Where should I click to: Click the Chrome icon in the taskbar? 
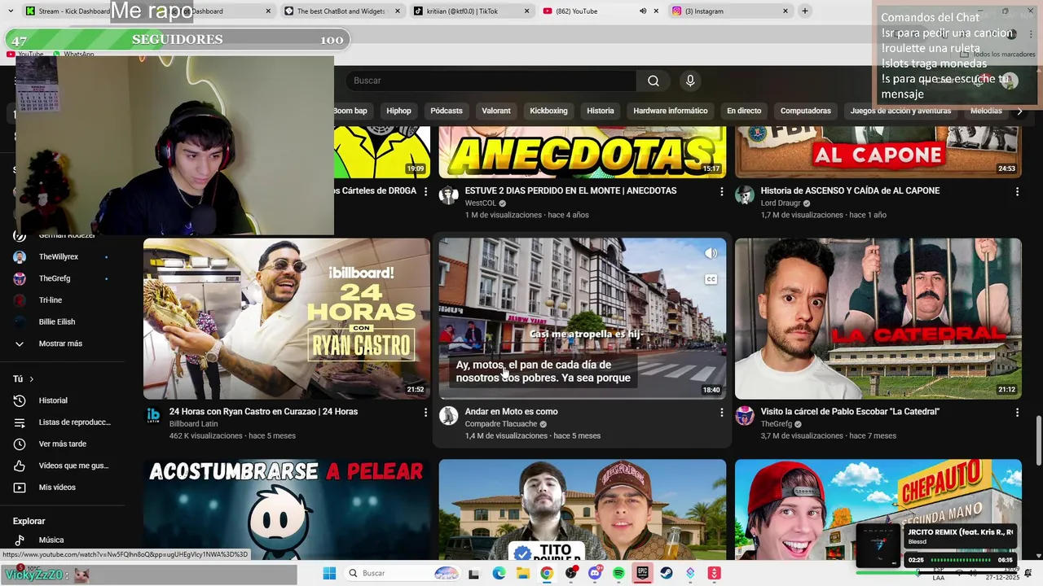546,573
